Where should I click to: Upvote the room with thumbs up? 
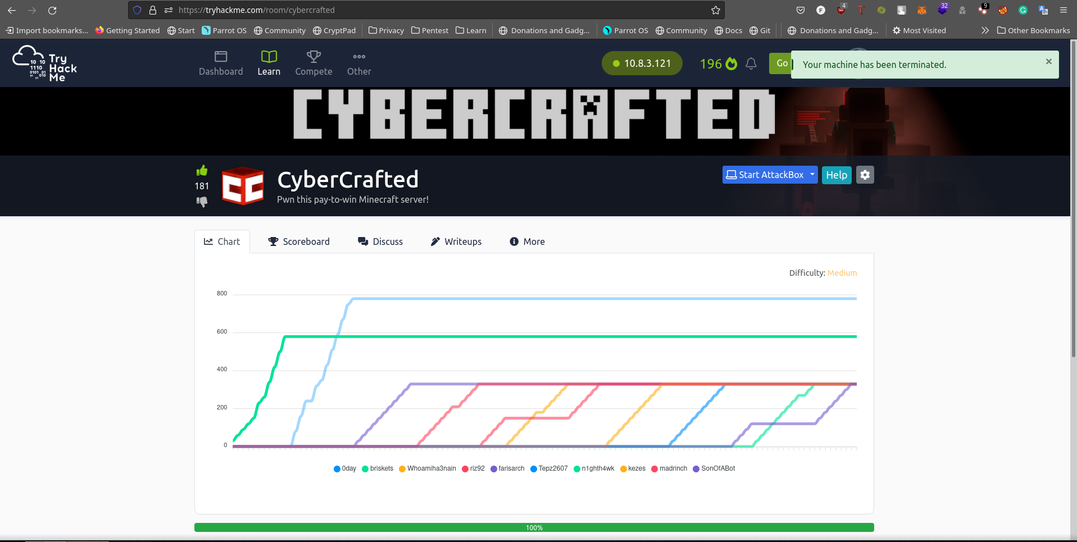tap(202, 170)
